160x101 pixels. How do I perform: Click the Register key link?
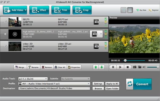[x=154, y=10]
